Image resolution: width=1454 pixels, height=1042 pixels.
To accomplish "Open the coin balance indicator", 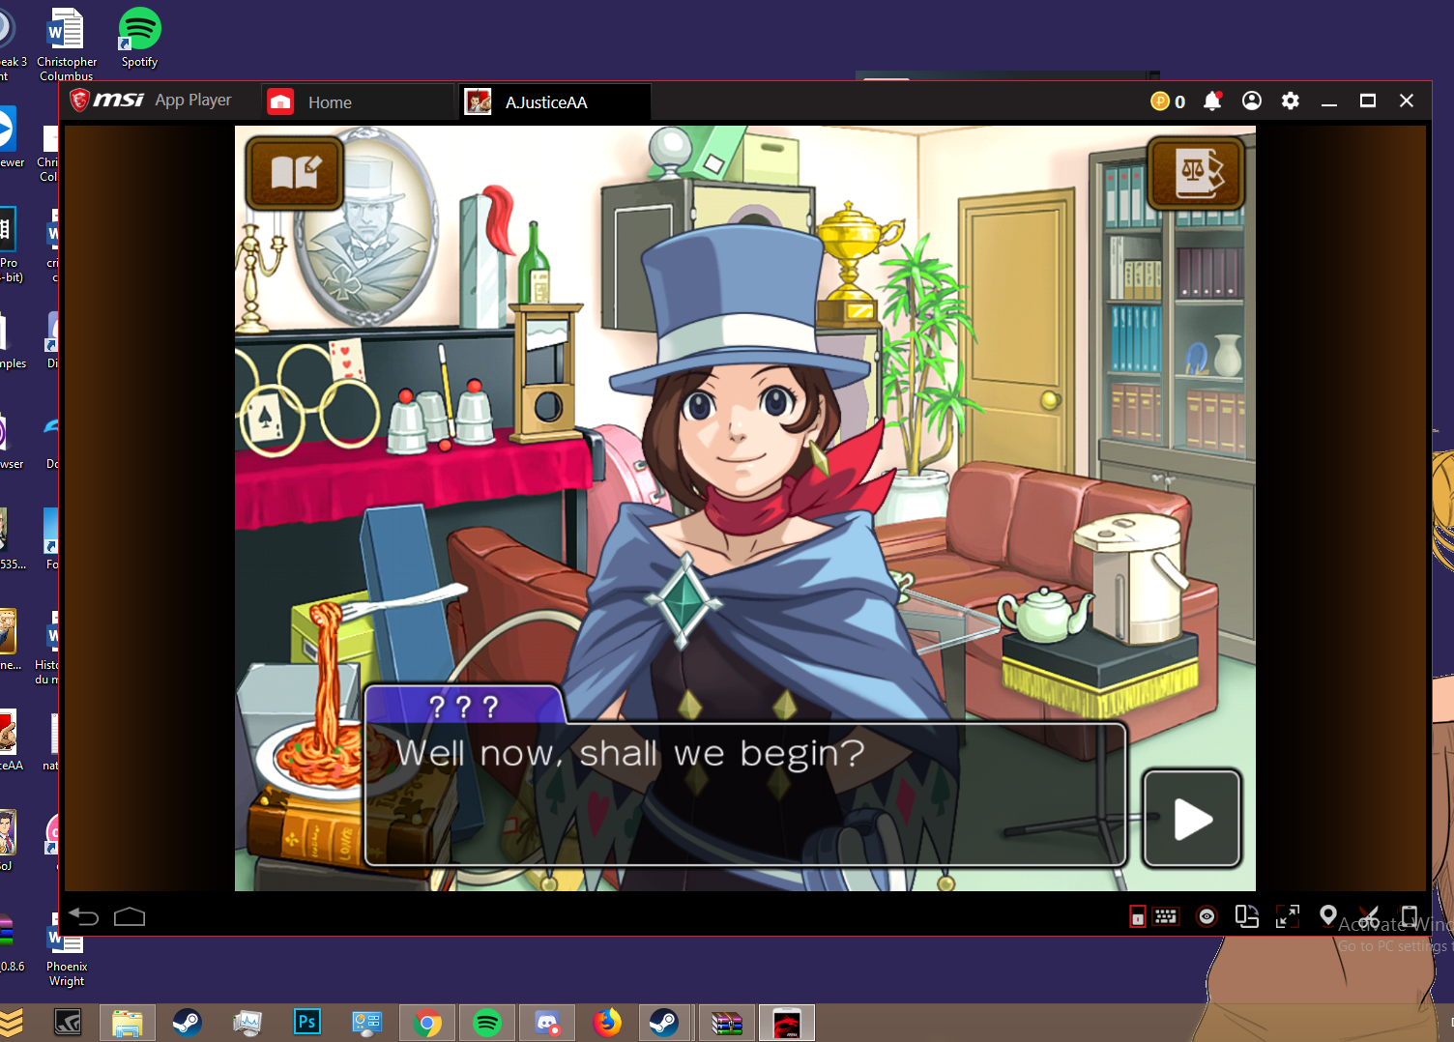I will [x=1168, y=101].
